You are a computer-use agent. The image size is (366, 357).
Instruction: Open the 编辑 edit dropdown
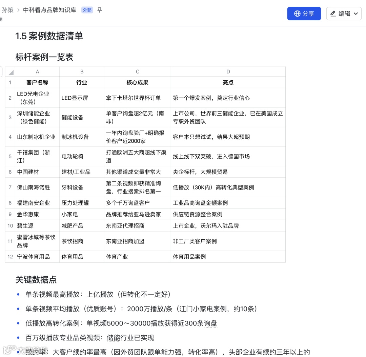pyautogui.click(x=344, y=14)
